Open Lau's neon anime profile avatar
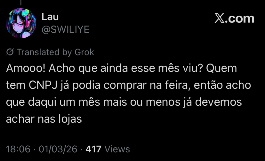 [21, 23]
